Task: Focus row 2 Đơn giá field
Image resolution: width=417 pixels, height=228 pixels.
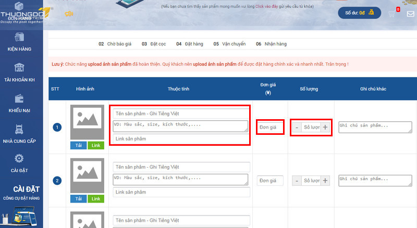Action: click(x=270, y=181)
